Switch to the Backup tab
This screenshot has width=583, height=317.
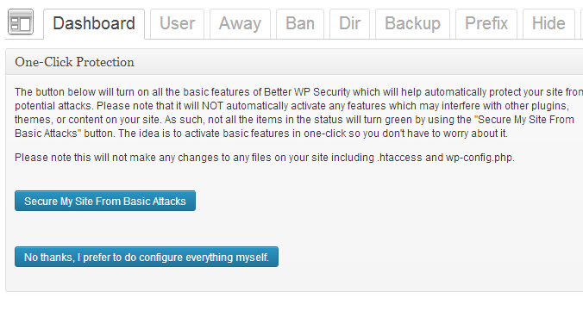click(x=413, y=24)
